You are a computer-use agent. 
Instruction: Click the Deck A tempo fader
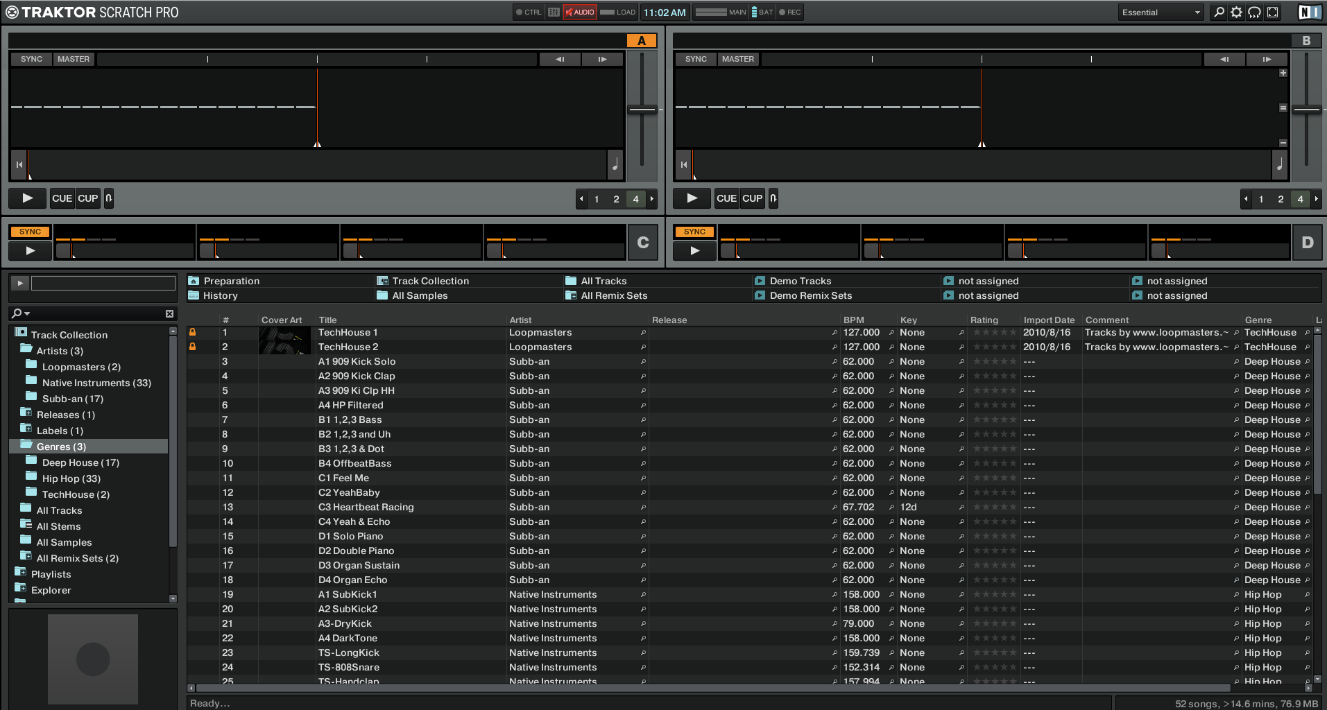tap(642, 110)
